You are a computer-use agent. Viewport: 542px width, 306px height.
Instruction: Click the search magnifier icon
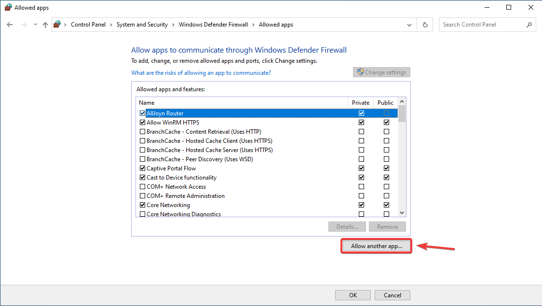point(529,25)
